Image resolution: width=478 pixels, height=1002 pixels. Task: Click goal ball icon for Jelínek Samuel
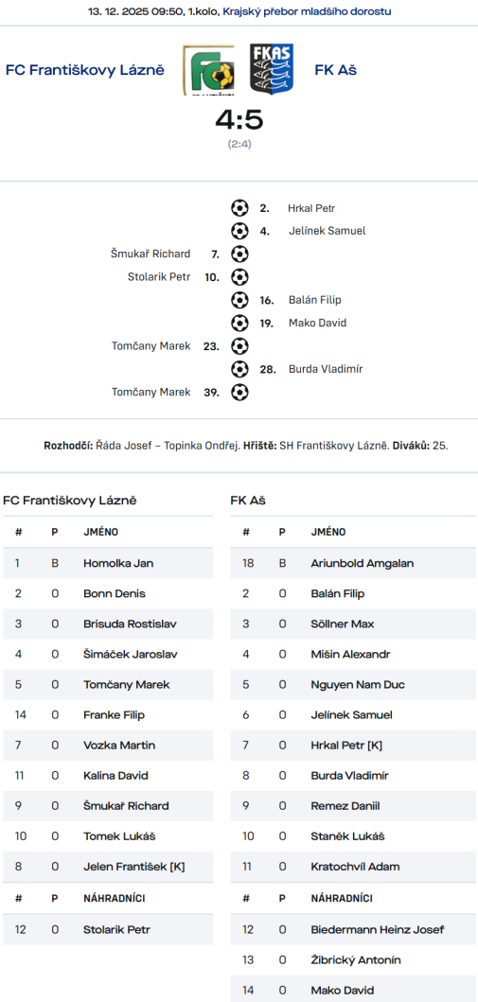pyautogui.click(x=239, y=231)
